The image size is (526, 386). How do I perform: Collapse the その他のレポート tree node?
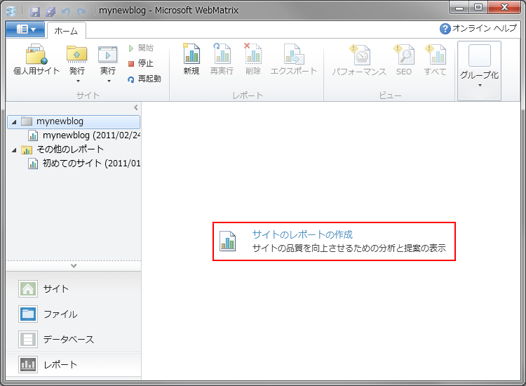pyautogui.click(x=14, y=150)
